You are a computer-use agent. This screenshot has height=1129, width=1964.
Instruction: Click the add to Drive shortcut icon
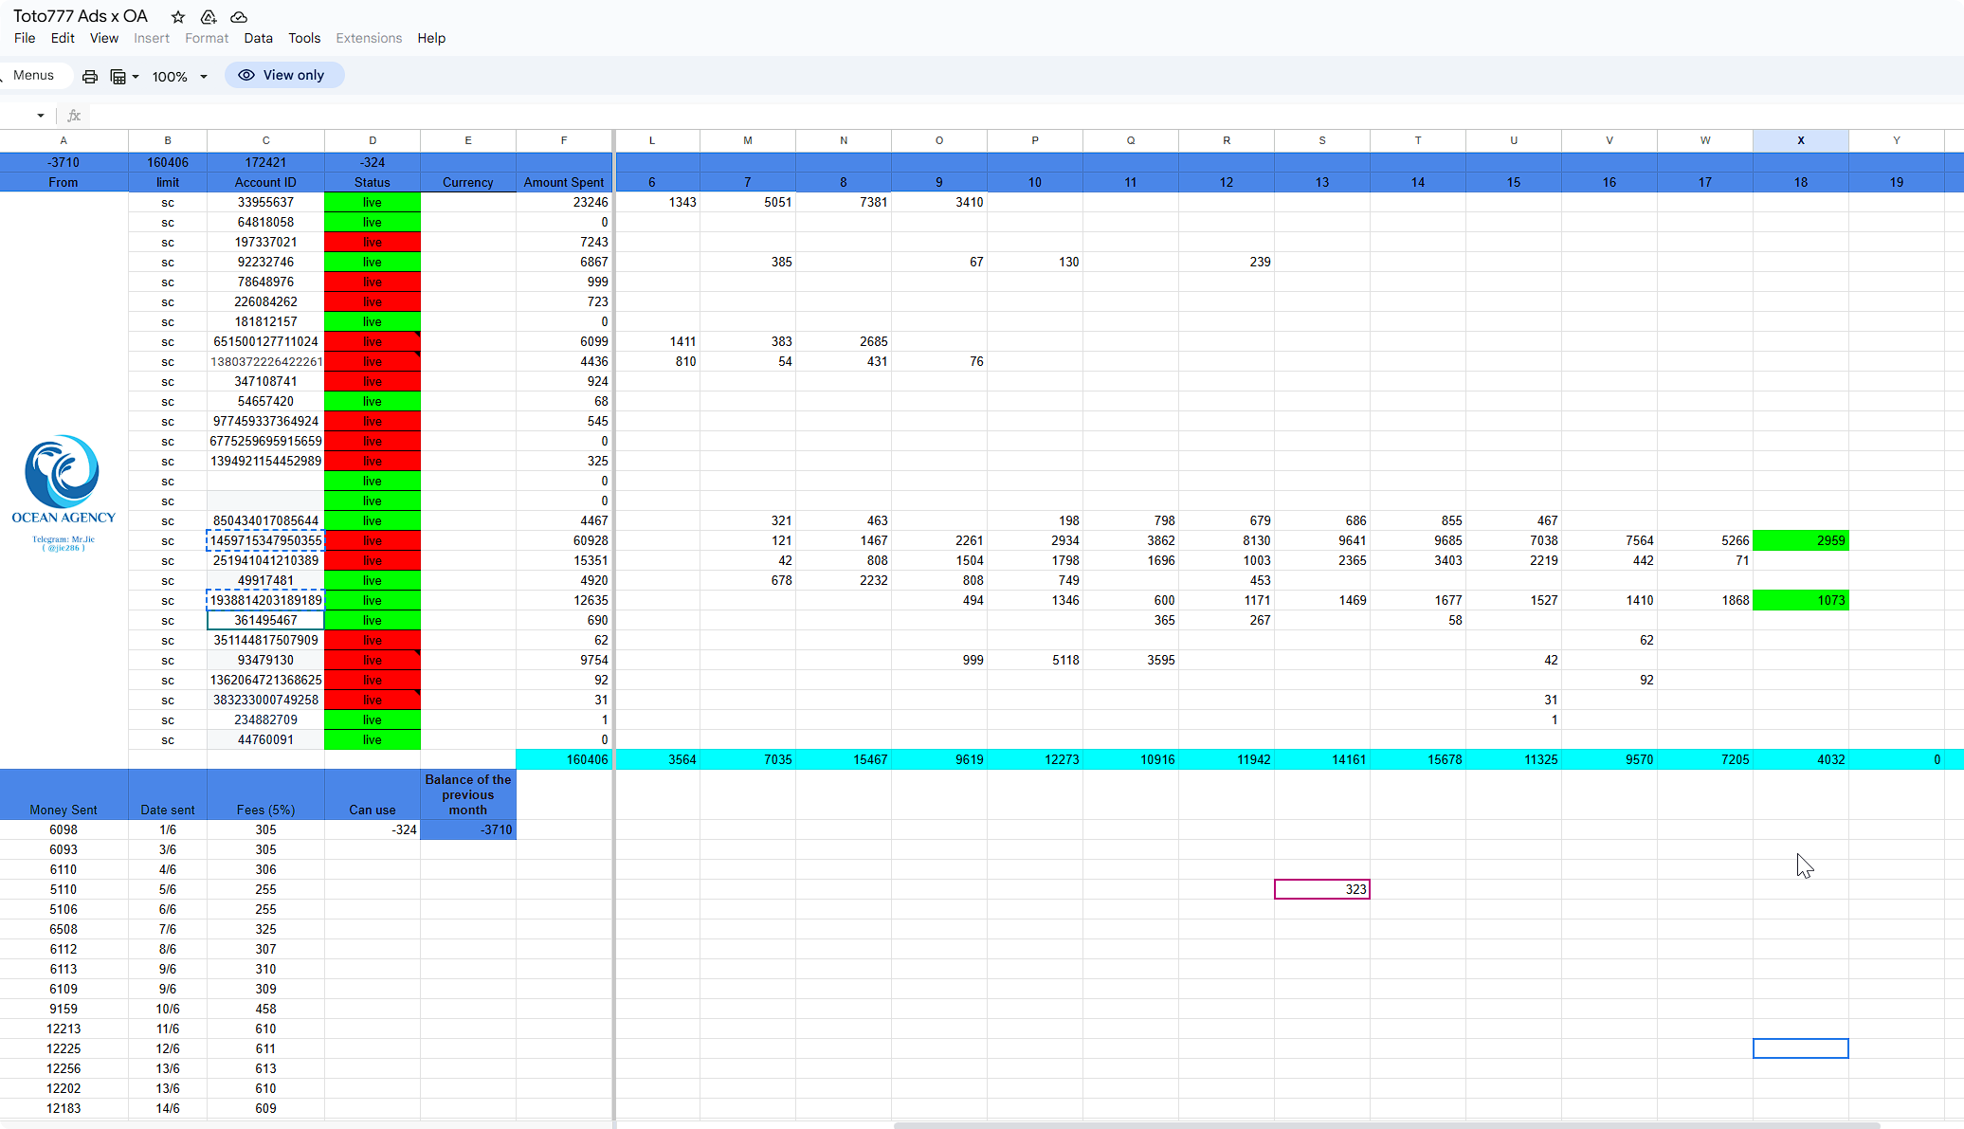coord(209,17)
